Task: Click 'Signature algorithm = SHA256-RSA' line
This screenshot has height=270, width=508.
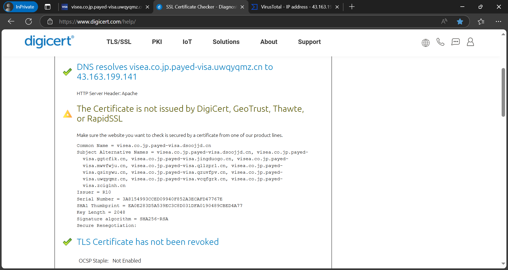Action: [123, 219]
